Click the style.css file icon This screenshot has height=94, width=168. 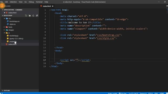coord(8,24)
